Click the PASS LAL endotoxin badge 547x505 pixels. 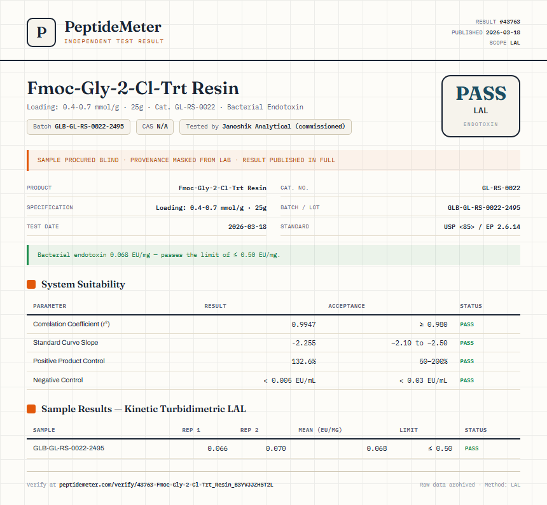[x=481, y=106]
